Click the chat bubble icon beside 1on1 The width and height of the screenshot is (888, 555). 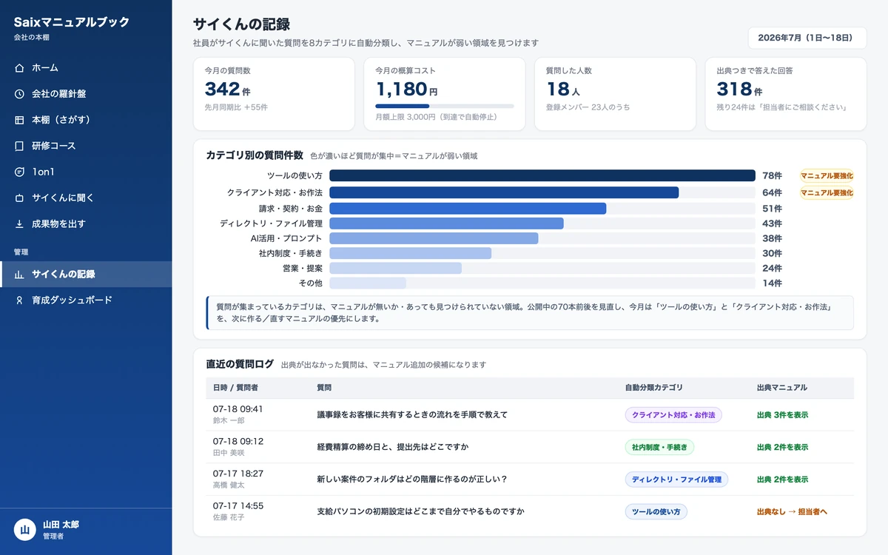pyautogui.click(x=19, y=172)
